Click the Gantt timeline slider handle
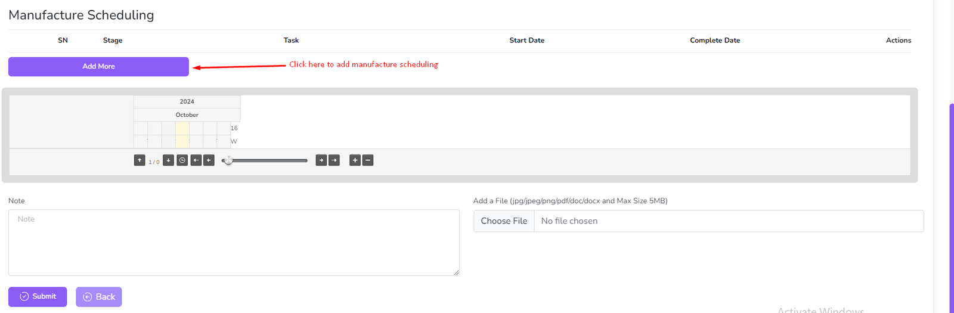This screenshot has height=313, width=954. pyautogui.click(x=228, y=160)
